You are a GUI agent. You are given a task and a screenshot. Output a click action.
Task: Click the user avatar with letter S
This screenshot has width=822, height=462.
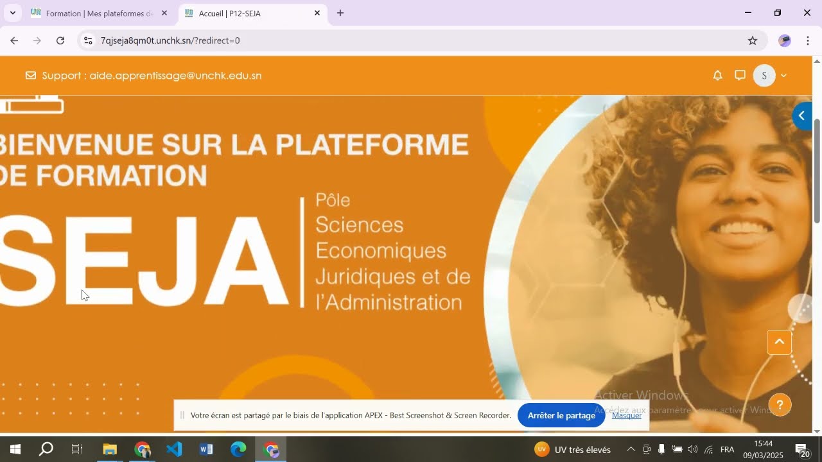(764, 76)
